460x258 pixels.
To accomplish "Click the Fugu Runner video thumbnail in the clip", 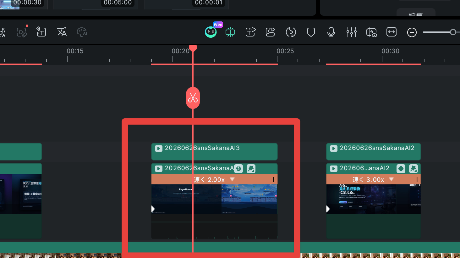I will [x=186, y=199].
